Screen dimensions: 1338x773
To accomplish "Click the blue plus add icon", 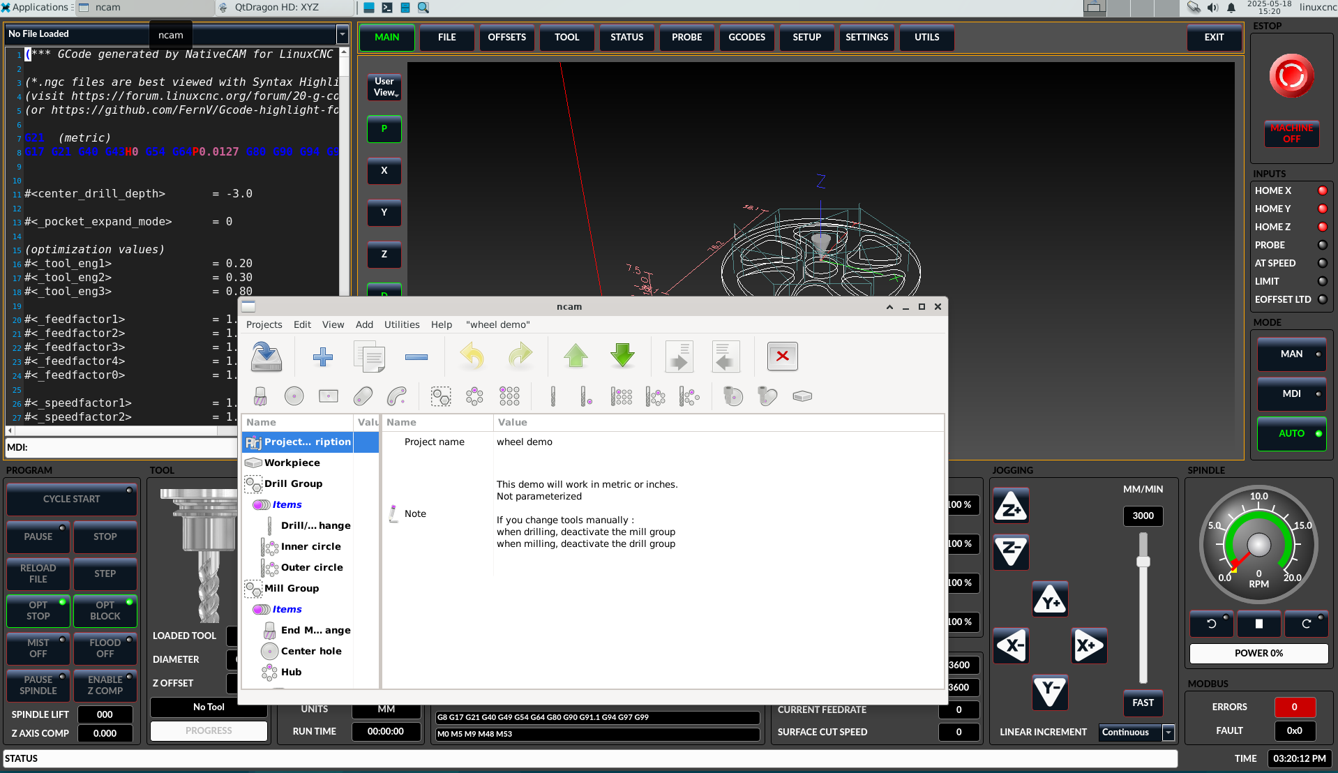I will coord(322,357).
